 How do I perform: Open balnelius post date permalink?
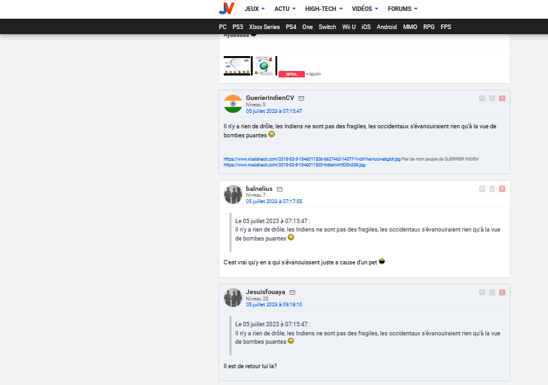pyautogui.click(x=273, y=201)
